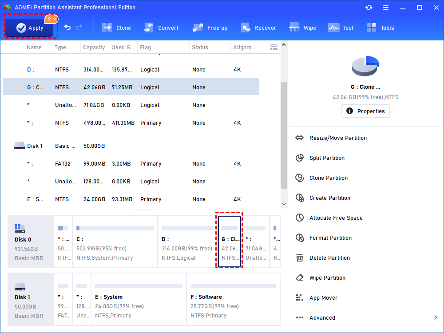Image resolution: width=444 pixels, height=333 pixels.
Task: Select Disk 0 931.56GB in disk map
Action: pyautogui.click(x=31, y=242)
